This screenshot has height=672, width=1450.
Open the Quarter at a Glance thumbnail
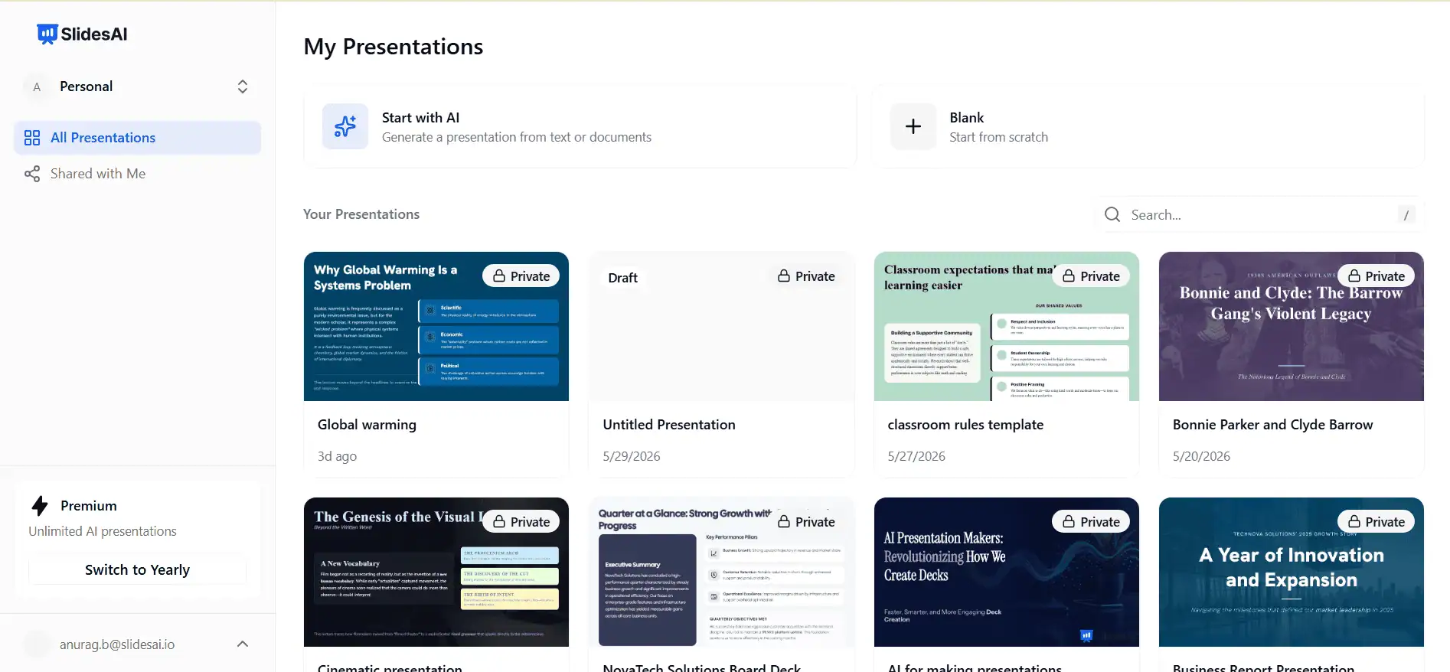[721, 573]
